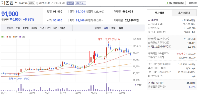
Task: Click the help icon next to PER EPS(2023.09)
Action: click(x=170, y=64)
